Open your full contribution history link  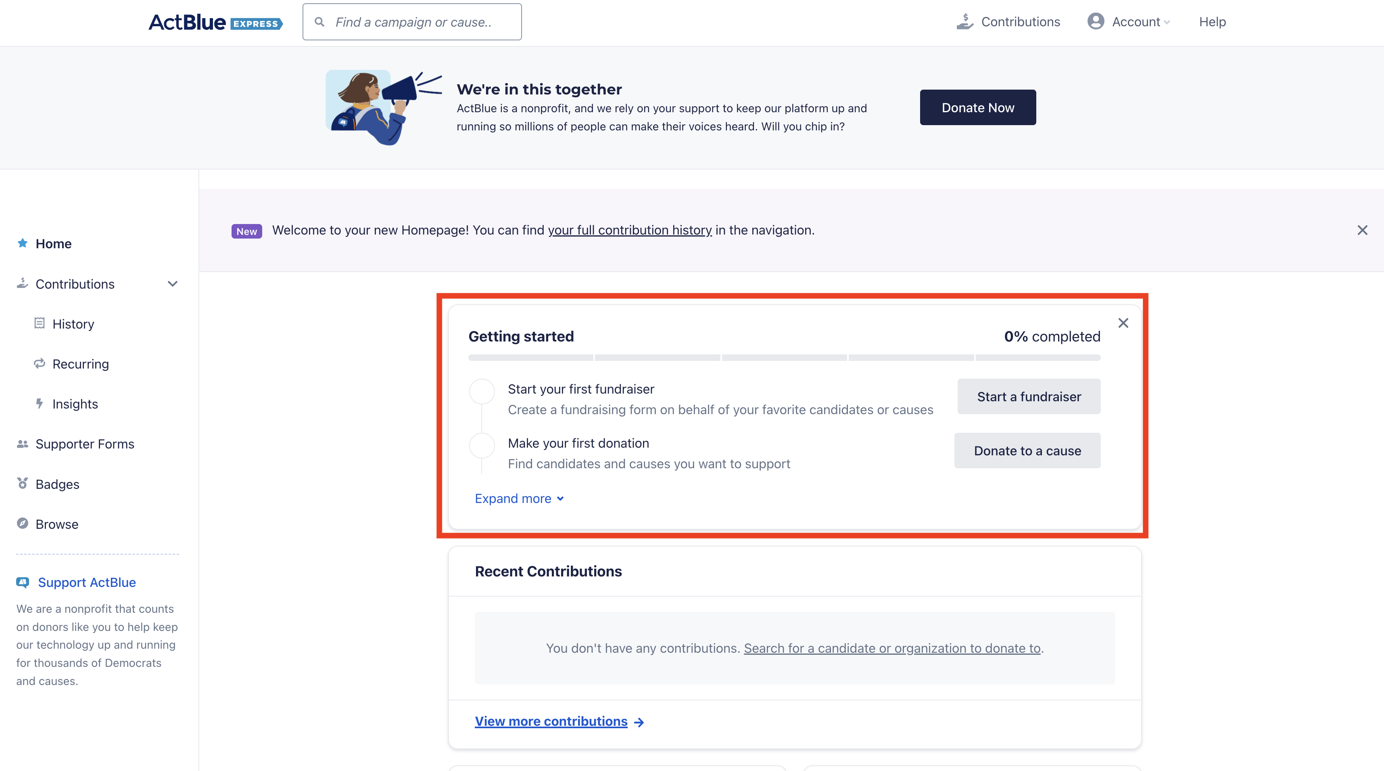[x=630, y=230]
